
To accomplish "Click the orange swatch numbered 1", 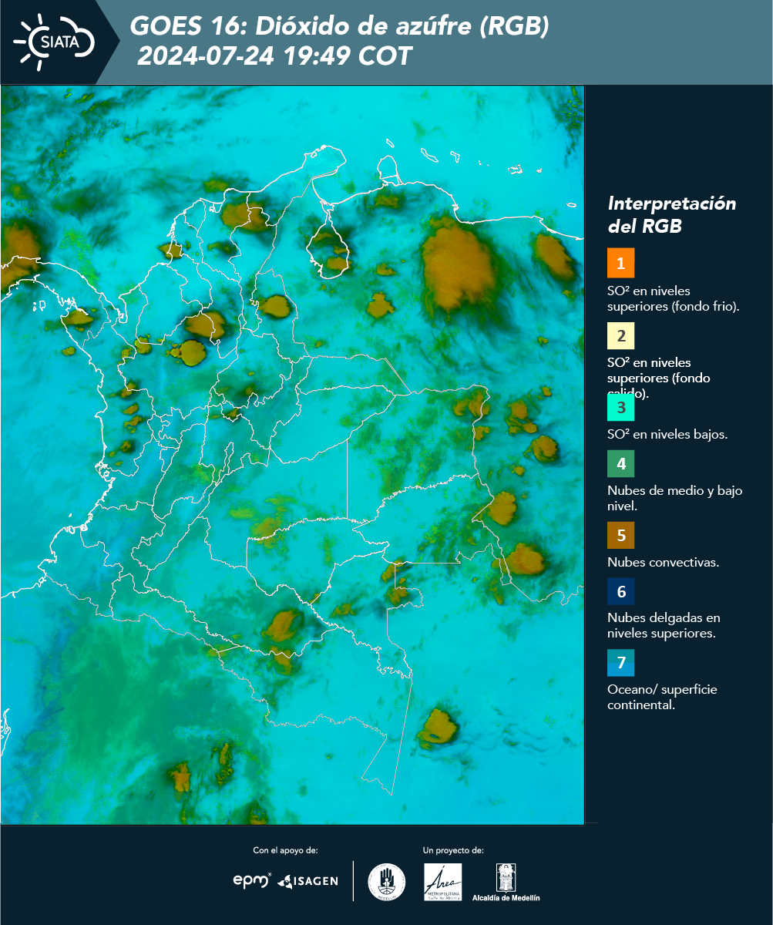I will click(x=620, y=263).
